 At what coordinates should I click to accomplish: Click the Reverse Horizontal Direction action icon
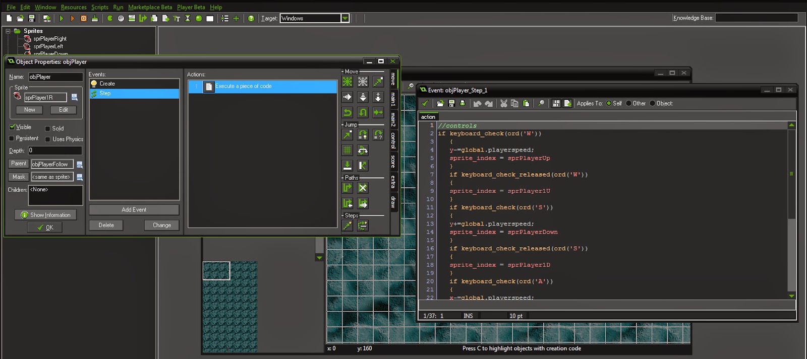pos(348,112)
